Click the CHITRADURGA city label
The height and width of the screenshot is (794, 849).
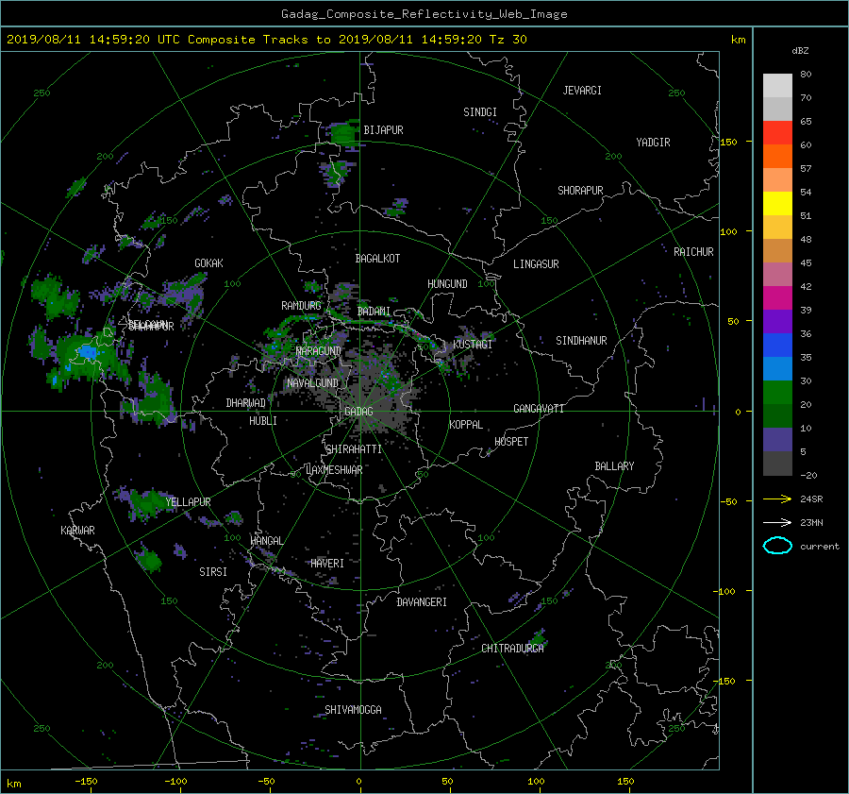point(513,649)
